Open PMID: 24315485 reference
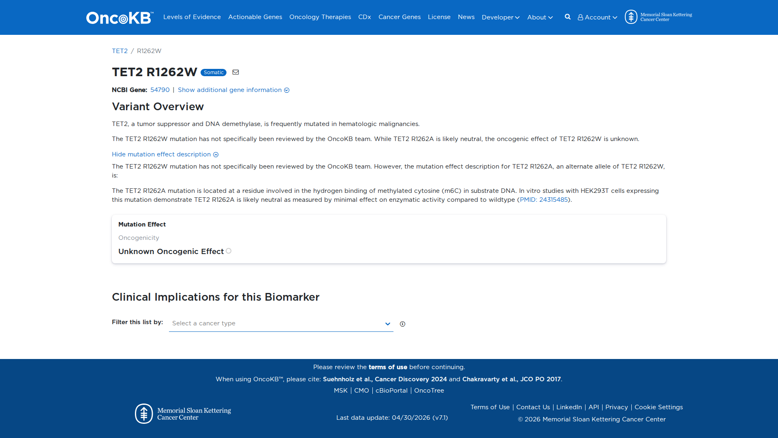The height and width of the screenshot is (438, 778). pos(544,200)
